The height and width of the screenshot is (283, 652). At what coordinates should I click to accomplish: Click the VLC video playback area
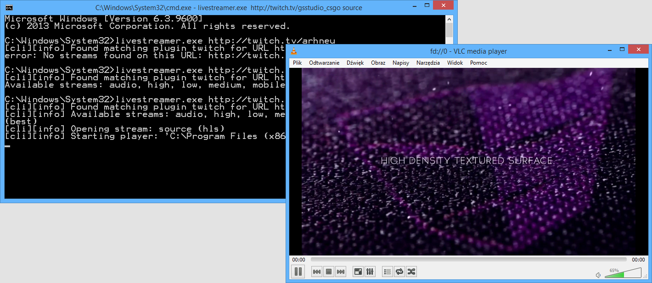(x=468, y=161)
